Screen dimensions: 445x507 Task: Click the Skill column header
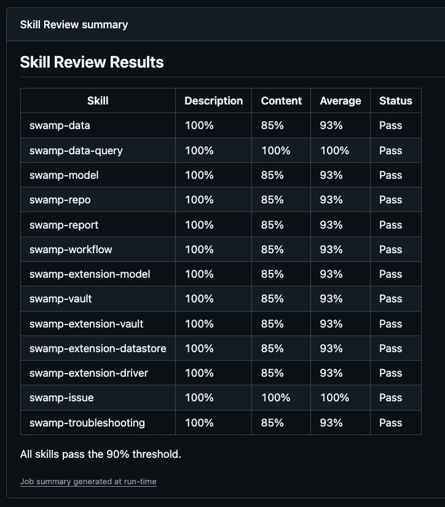(97, 101)
